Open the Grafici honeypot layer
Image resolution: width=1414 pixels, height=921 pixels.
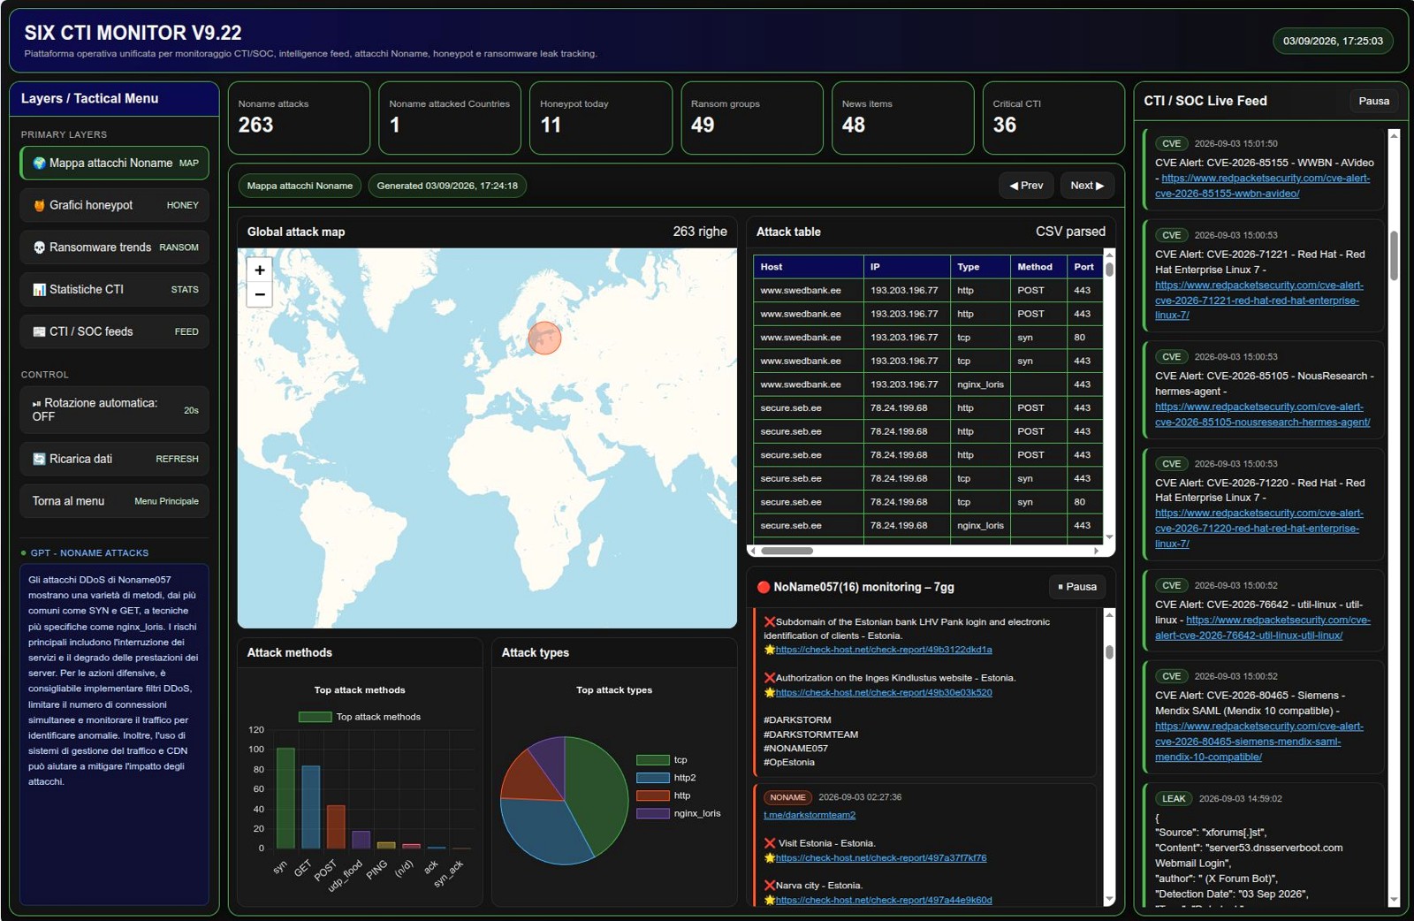[x=114, y=205]
